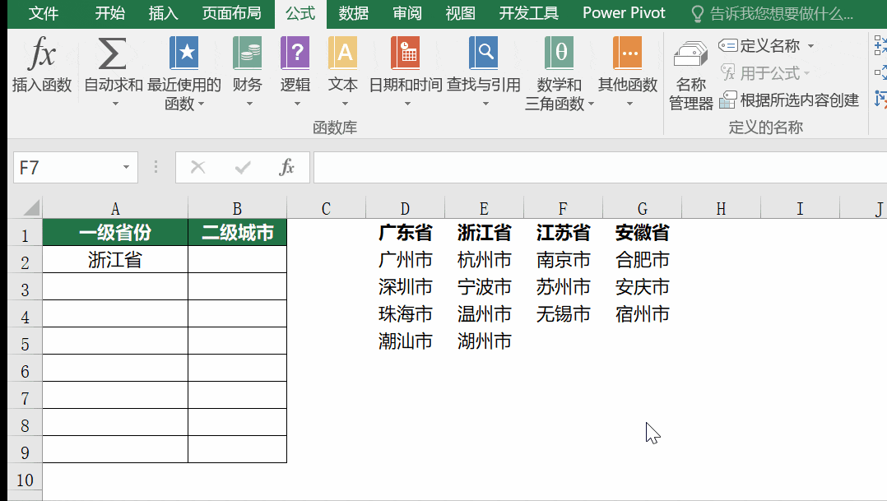Click the Select All corner triangle
The height and width of the screenshot is (501, 887).
31,207
